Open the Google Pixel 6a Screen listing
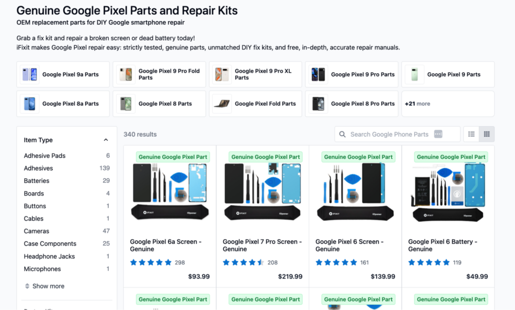 [165, 245]
